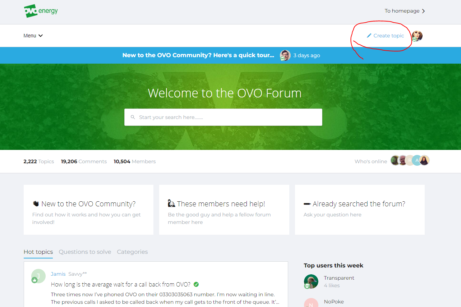Open the 'These members need help!' card
461x307 pixels.
224,210
